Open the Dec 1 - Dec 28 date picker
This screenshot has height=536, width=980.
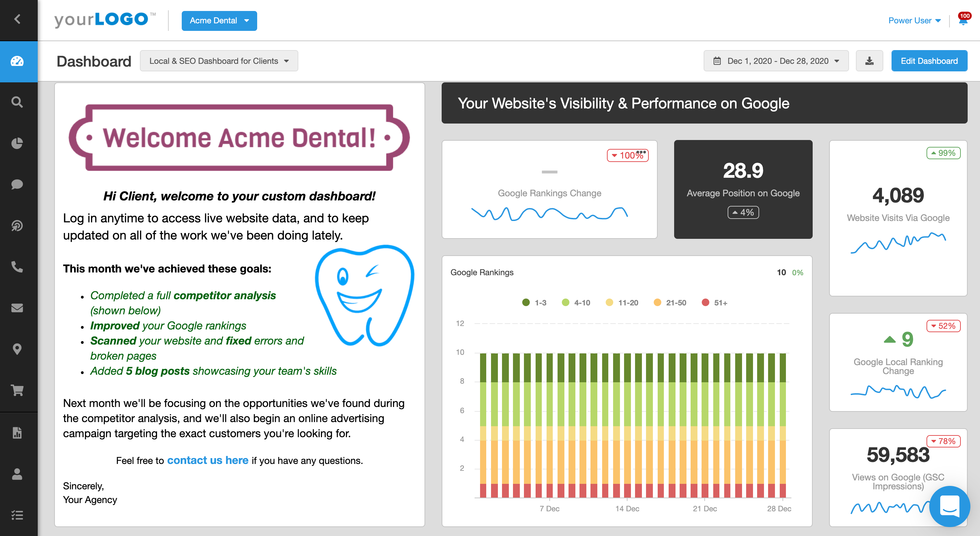776,60
